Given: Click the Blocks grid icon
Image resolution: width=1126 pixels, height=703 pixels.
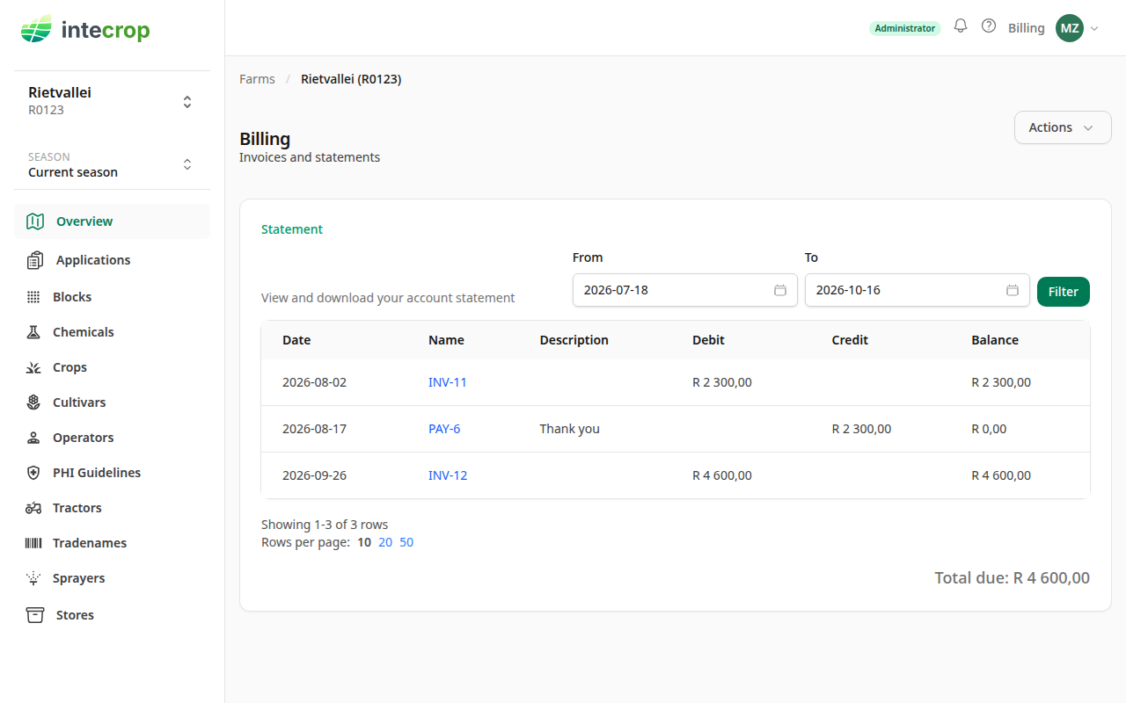Looking at the screenshot, I should 33,297.
